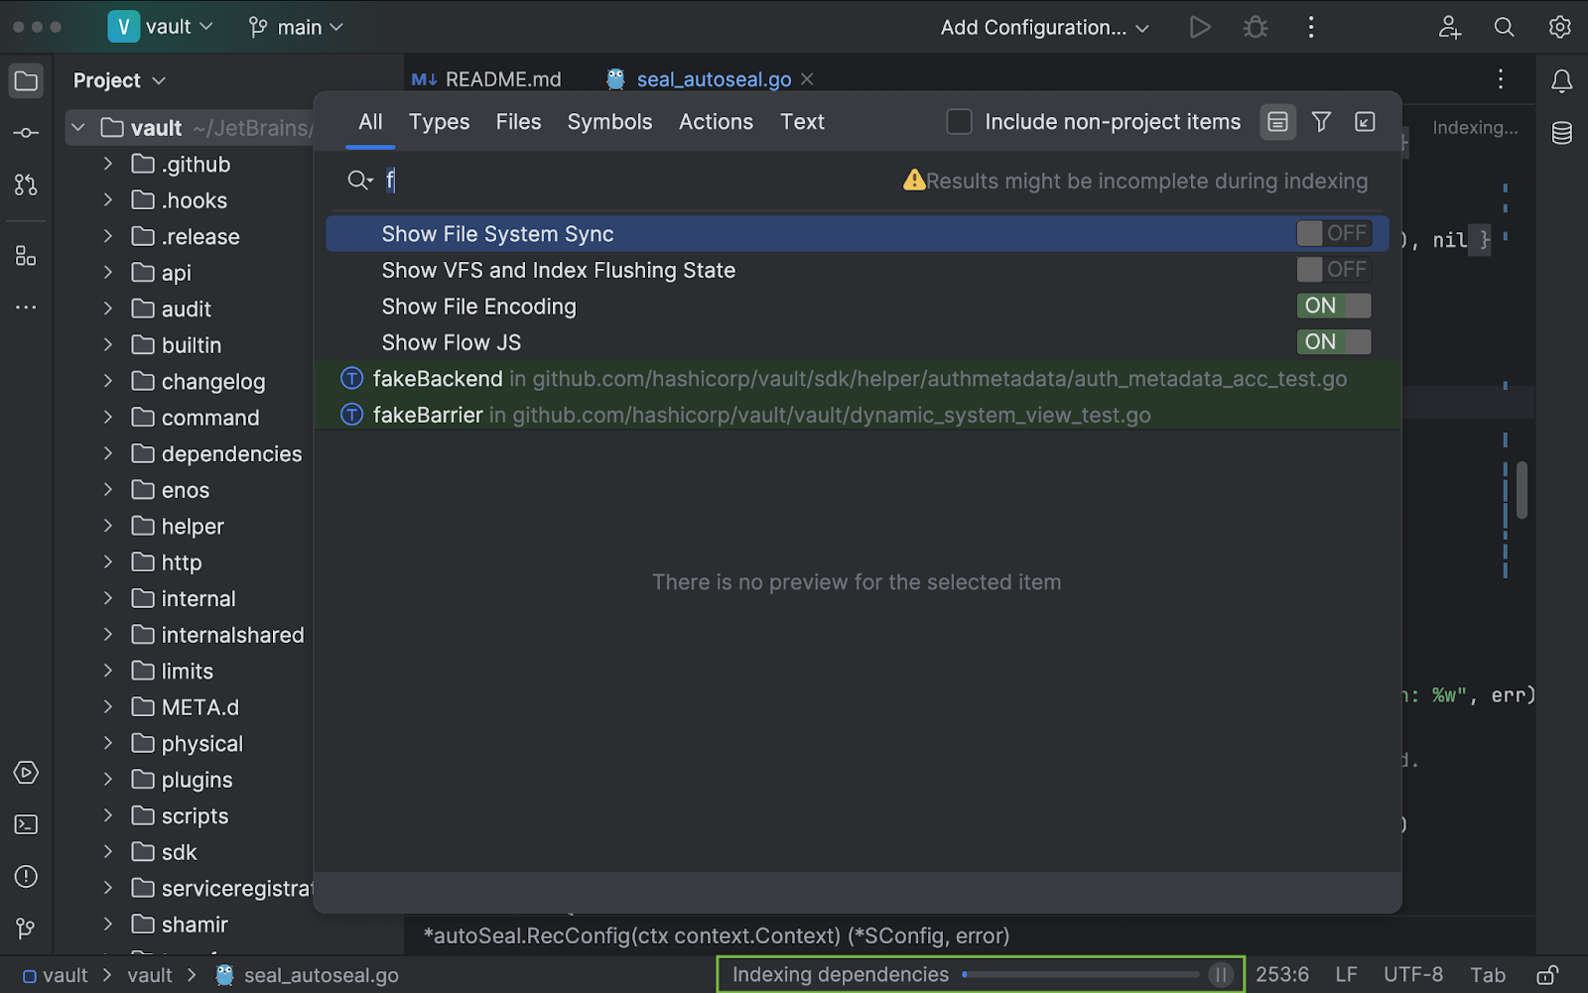Open Code With Me user icon

coord(1450,28)
